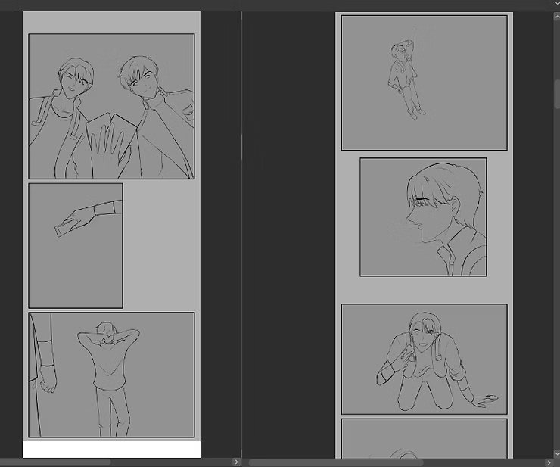Click the panel with small standing figure

pyautogui.click(x=425, y=83)
